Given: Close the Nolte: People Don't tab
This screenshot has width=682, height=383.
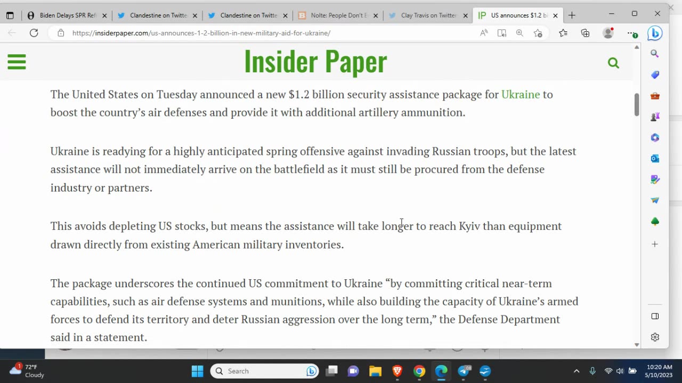Looking at the screenshot, I should [376, 15].
